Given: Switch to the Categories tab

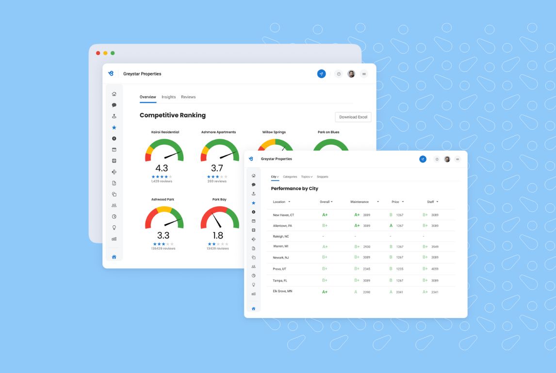Looking at the screenshot, I should tap(290, 177).
